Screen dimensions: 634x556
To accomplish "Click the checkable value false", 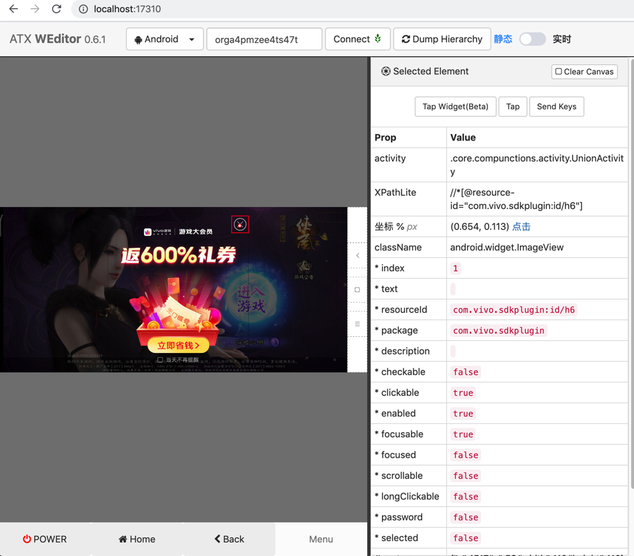I will click(465, 372).
